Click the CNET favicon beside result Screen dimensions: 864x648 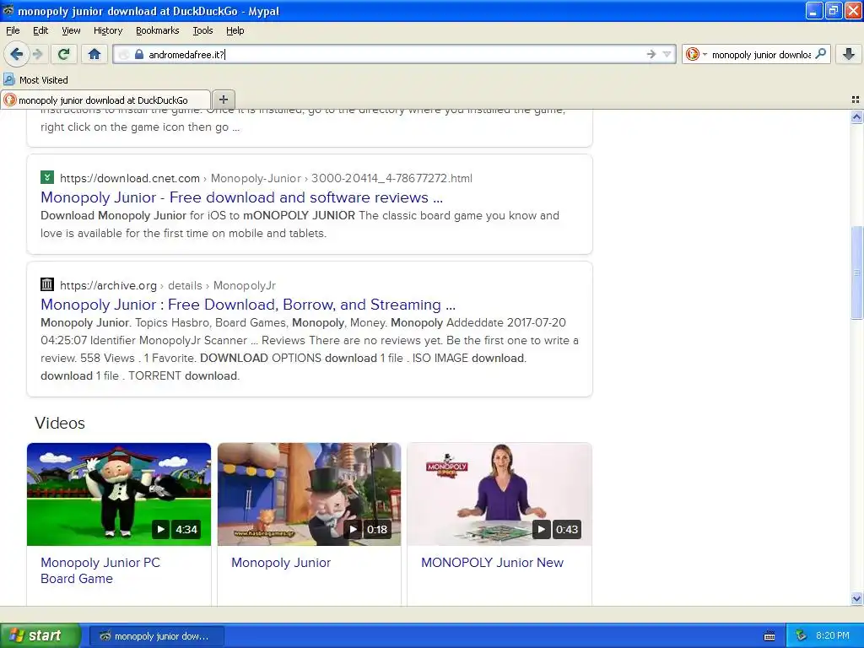[47, 177]
